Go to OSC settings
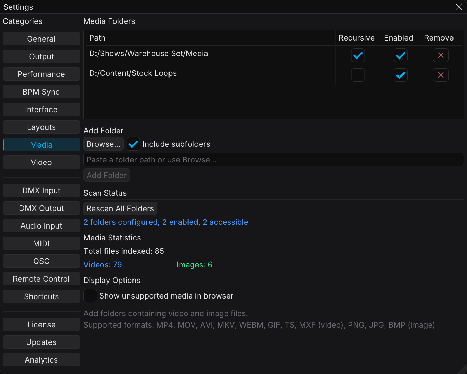Image resolution: width=467 pixels, height=374 pixels. click(42, 261)
